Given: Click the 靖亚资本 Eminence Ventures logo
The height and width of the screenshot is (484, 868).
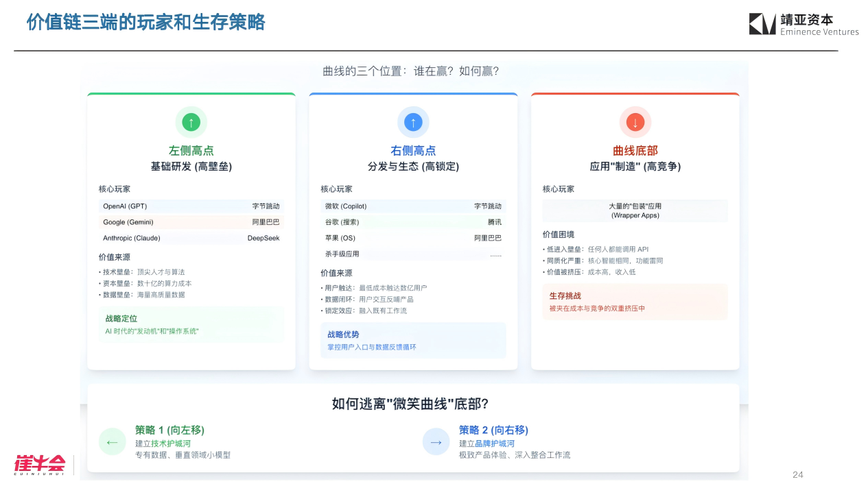Looking at the screenshot, I should tap(804, 24).
